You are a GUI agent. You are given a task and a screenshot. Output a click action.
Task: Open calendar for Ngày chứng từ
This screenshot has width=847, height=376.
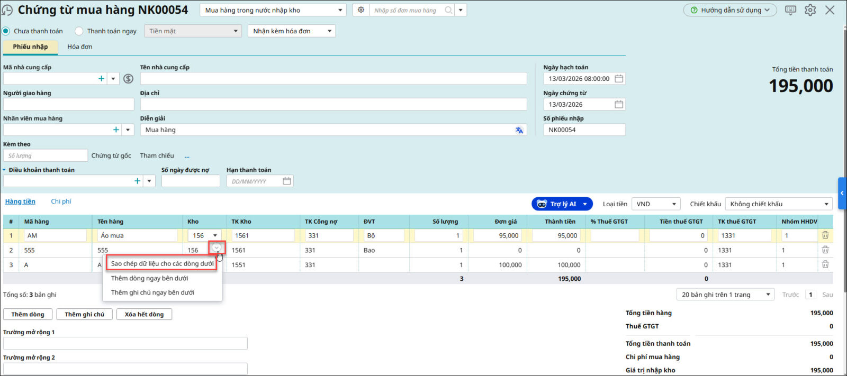pos(618,105)
